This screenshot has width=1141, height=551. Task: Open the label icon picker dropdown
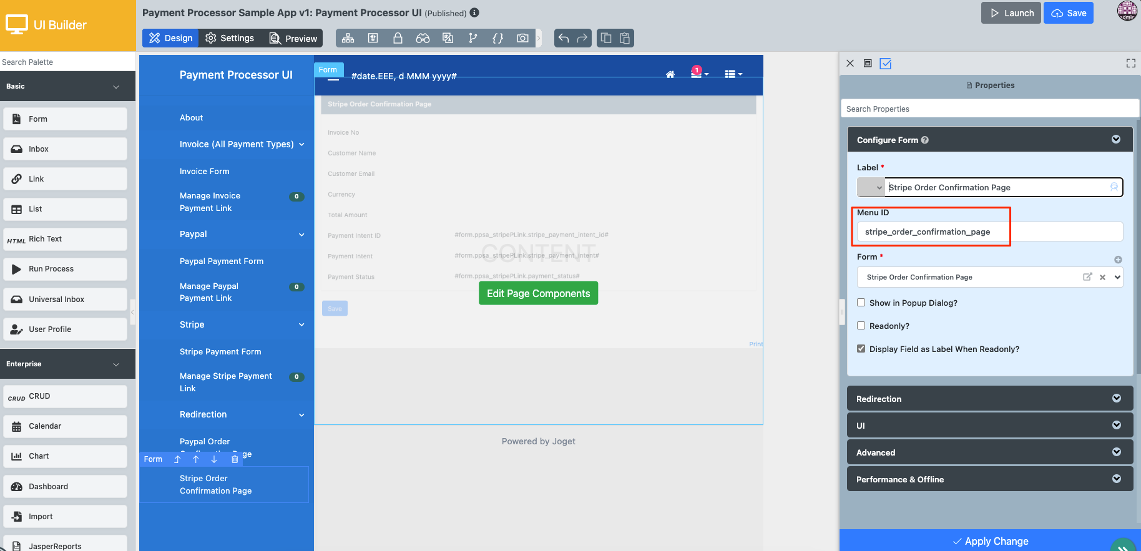tap(871, 187)
